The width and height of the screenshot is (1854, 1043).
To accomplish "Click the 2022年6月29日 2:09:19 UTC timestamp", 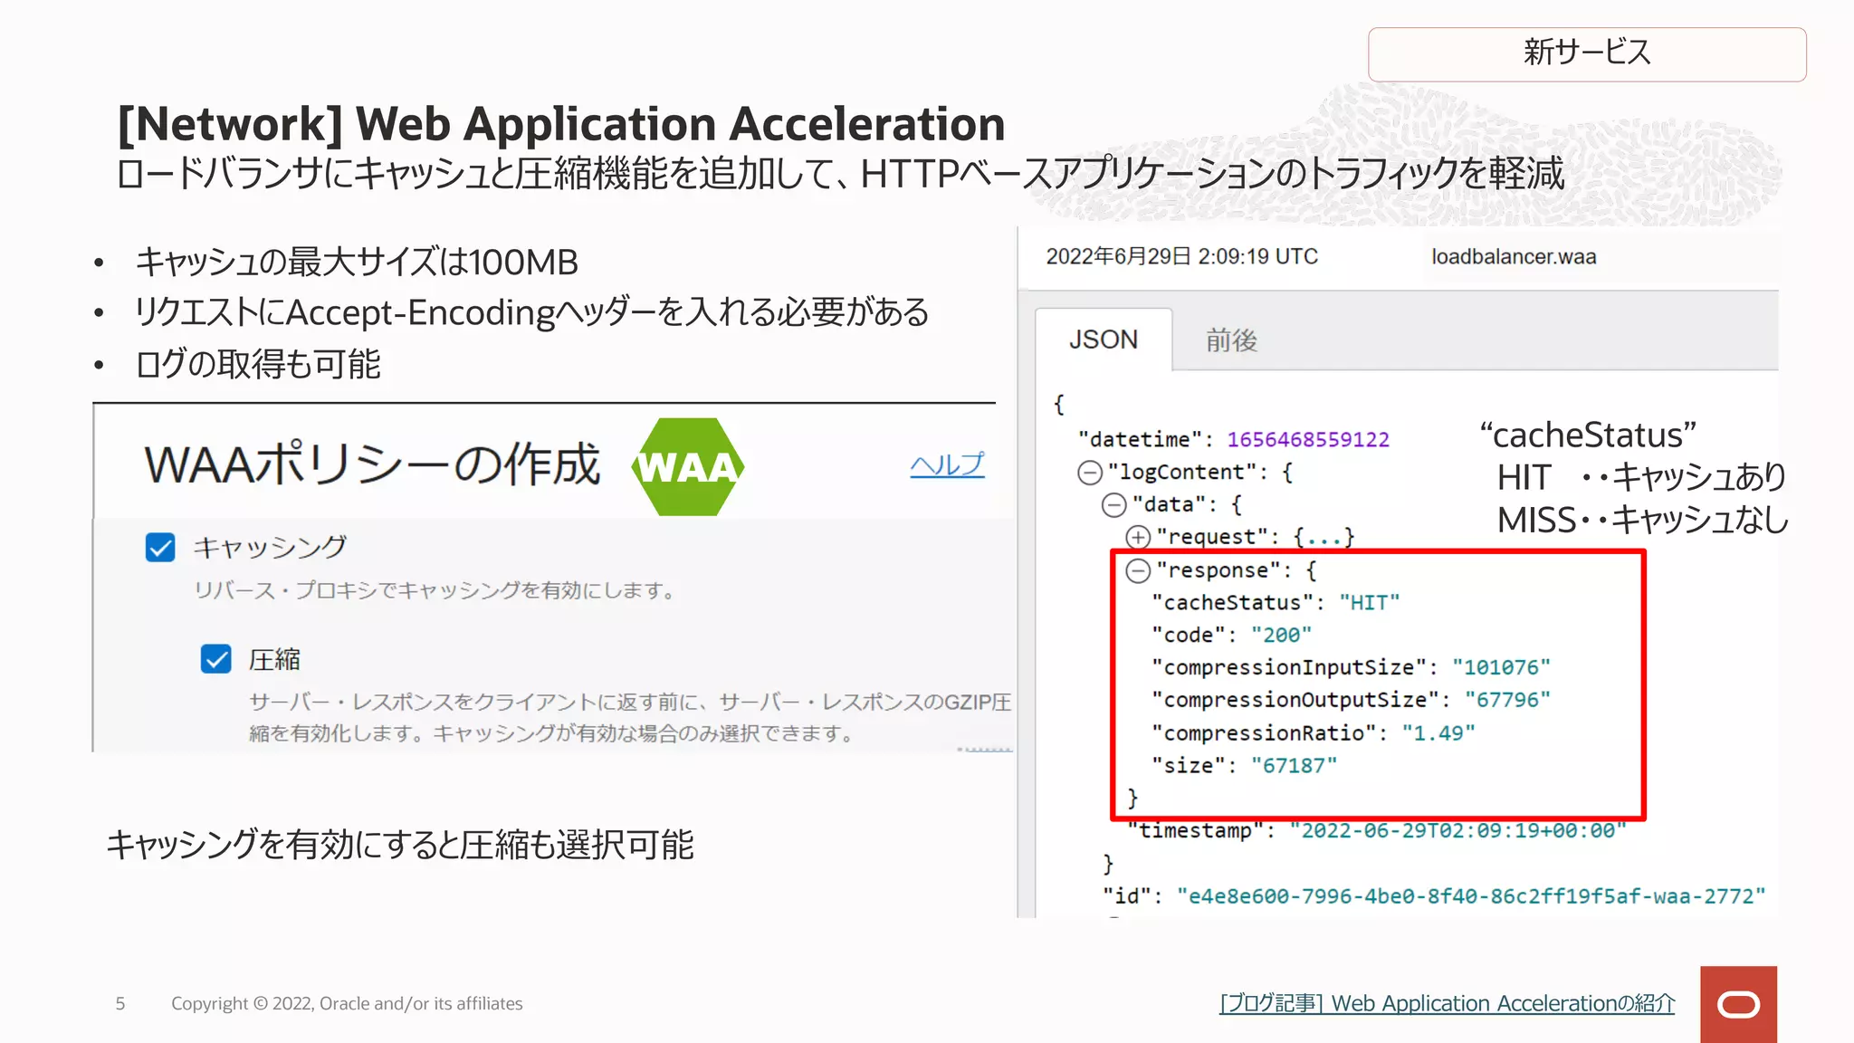I will click(1181, 257).
